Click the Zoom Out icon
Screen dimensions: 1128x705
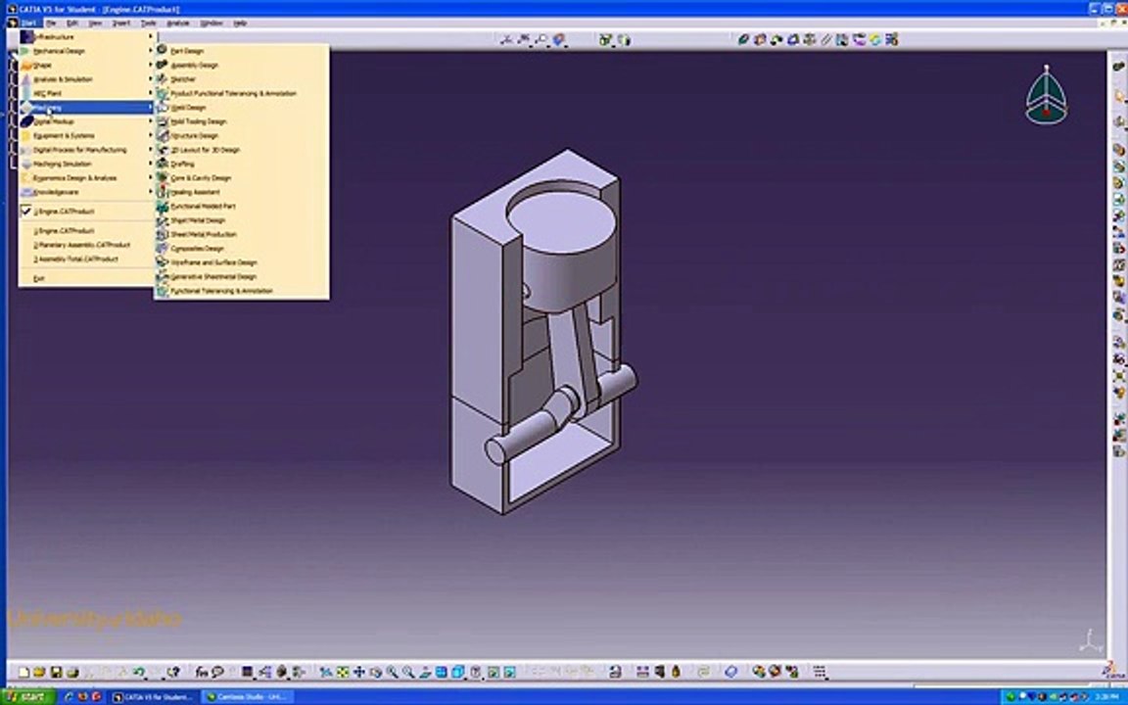(408, 672)
